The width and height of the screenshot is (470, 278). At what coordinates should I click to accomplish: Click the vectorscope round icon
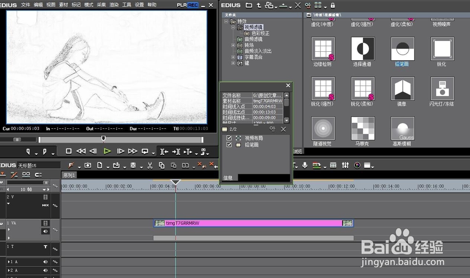[x=357, y=165]
